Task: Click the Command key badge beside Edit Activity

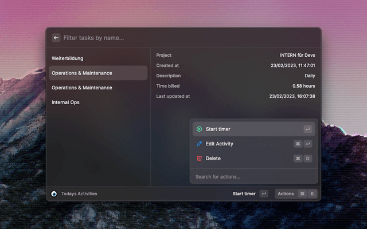Action: [x=298, y=144]
